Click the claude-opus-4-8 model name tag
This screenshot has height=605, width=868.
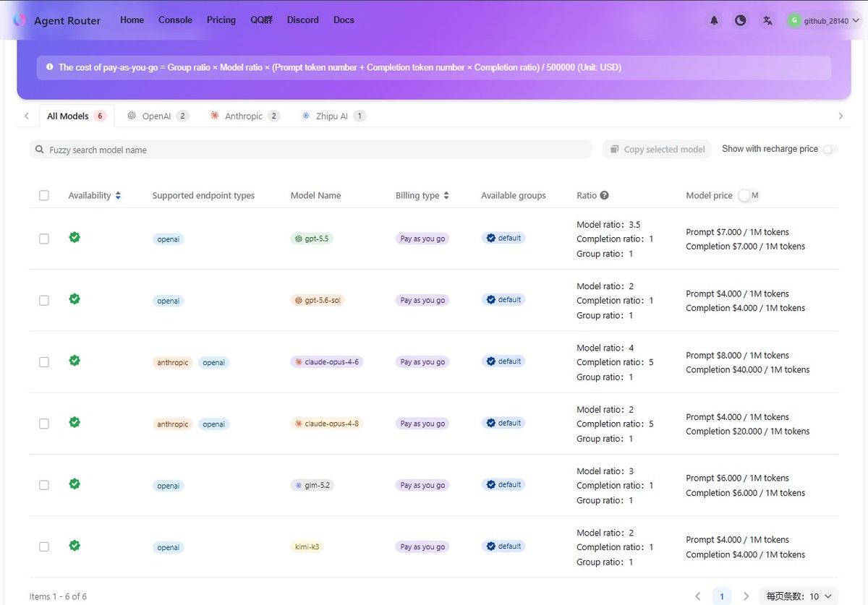coord(326,424)
